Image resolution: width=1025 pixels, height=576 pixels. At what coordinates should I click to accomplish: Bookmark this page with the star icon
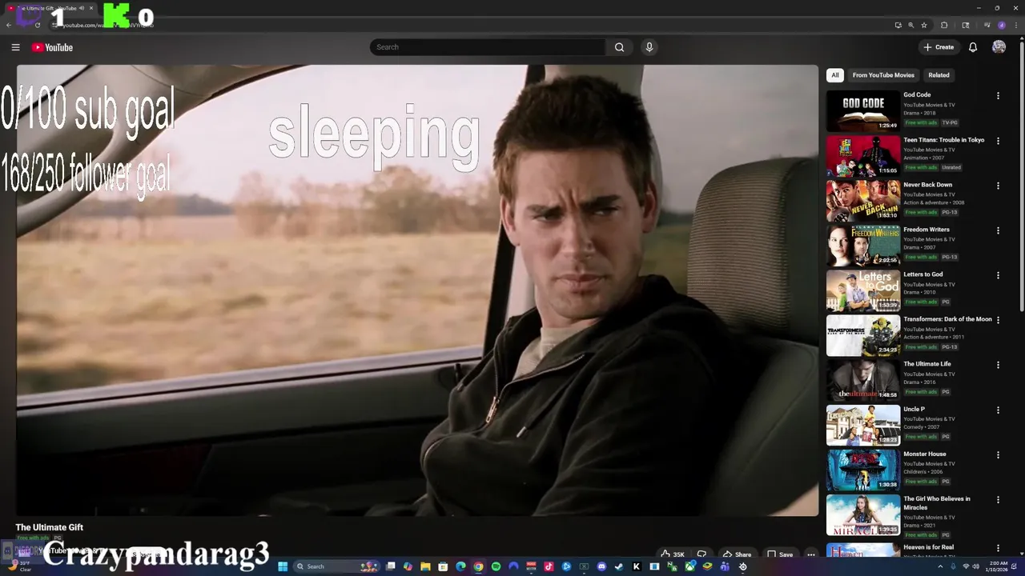tap(924, 25)
